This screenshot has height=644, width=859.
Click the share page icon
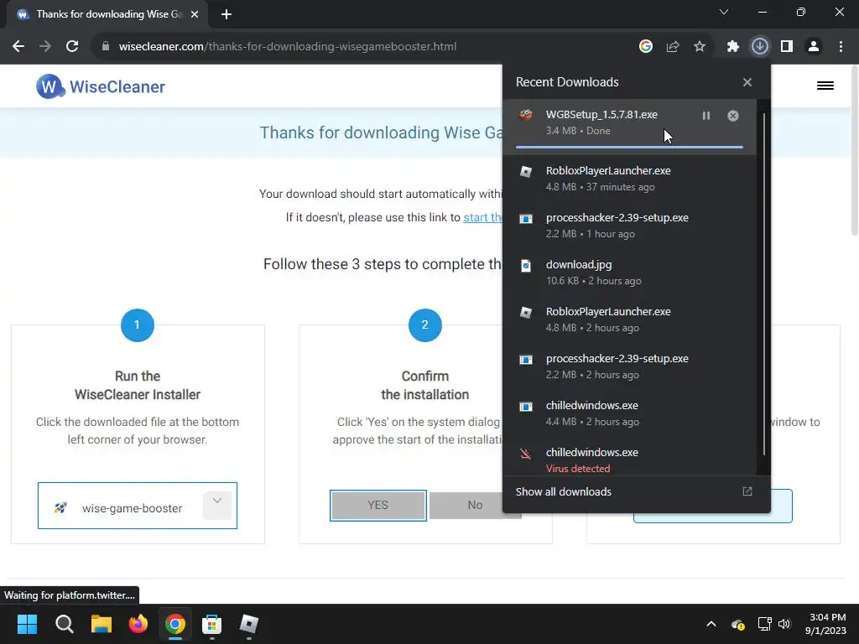point(673,47)
